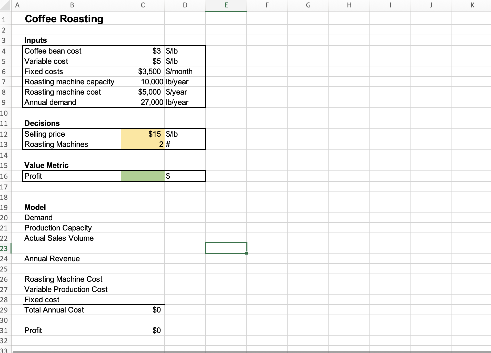The width and height of the screenshot is (491, 353).
Task: Select yellow cell with 2 roasting machines
Action: (x=143, y=144)
